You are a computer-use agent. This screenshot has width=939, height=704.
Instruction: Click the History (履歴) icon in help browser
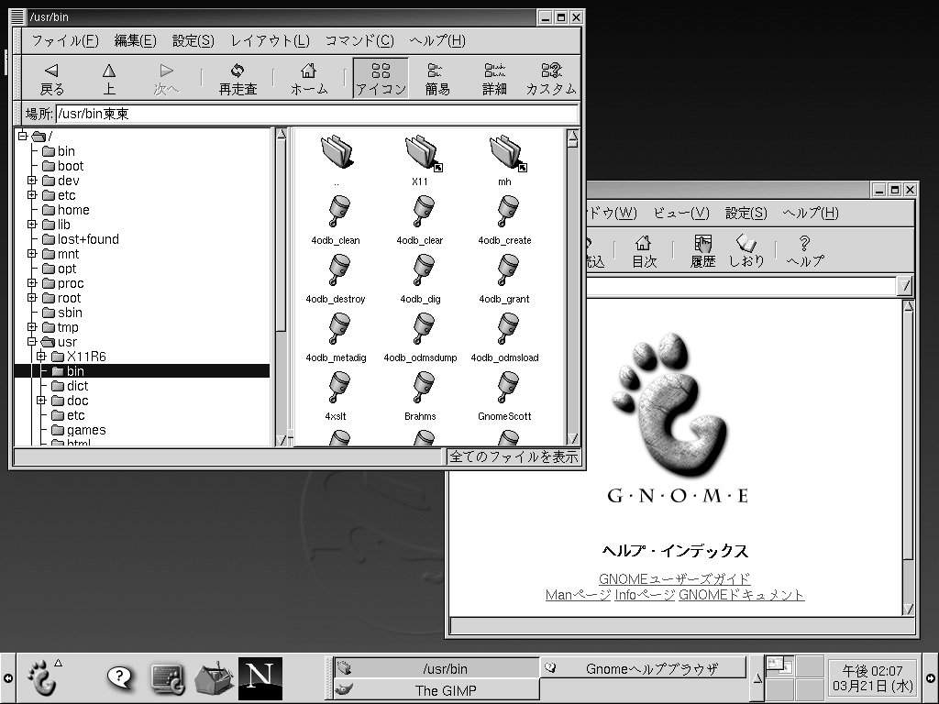coord(702,250)
